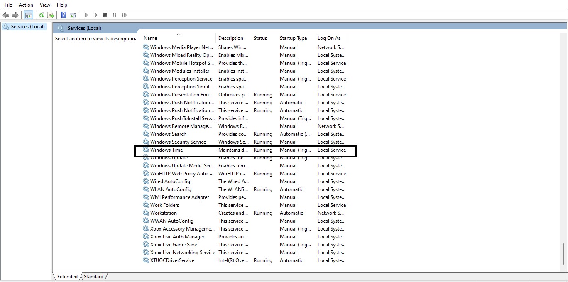568x282 pixels.
Task: Select Services (Local) in the console tree
Action: pos(27,27)
